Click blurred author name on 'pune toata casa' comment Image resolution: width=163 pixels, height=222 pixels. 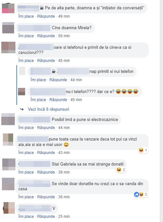[33, 139]
